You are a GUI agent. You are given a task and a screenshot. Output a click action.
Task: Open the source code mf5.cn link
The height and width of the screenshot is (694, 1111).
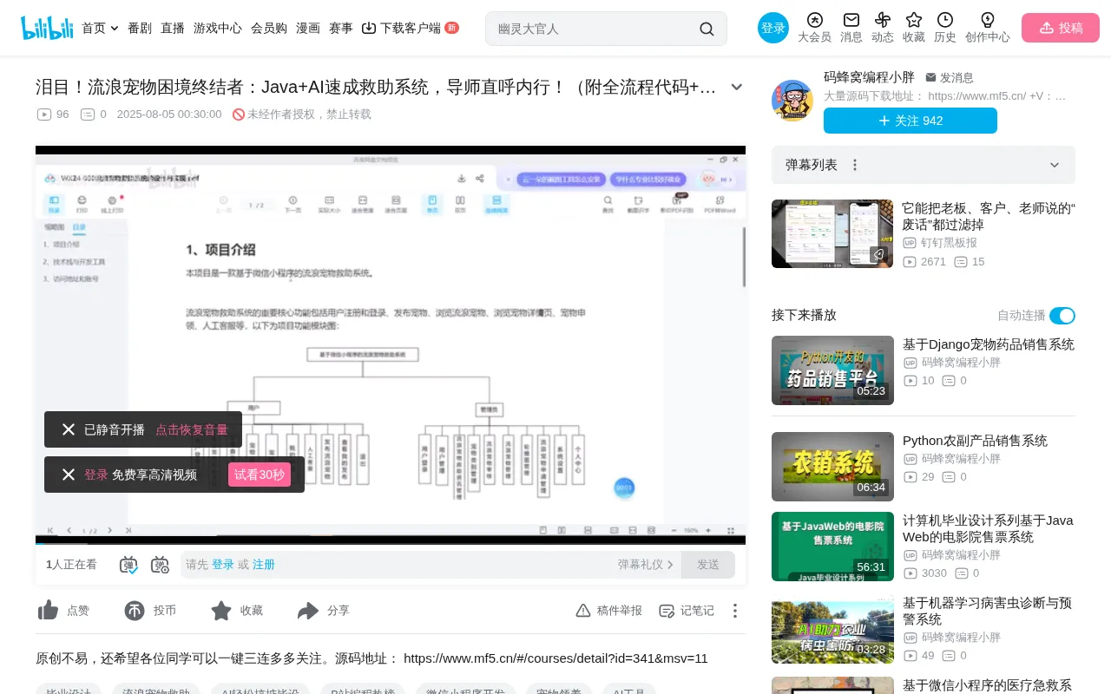[x=555, y=658]
